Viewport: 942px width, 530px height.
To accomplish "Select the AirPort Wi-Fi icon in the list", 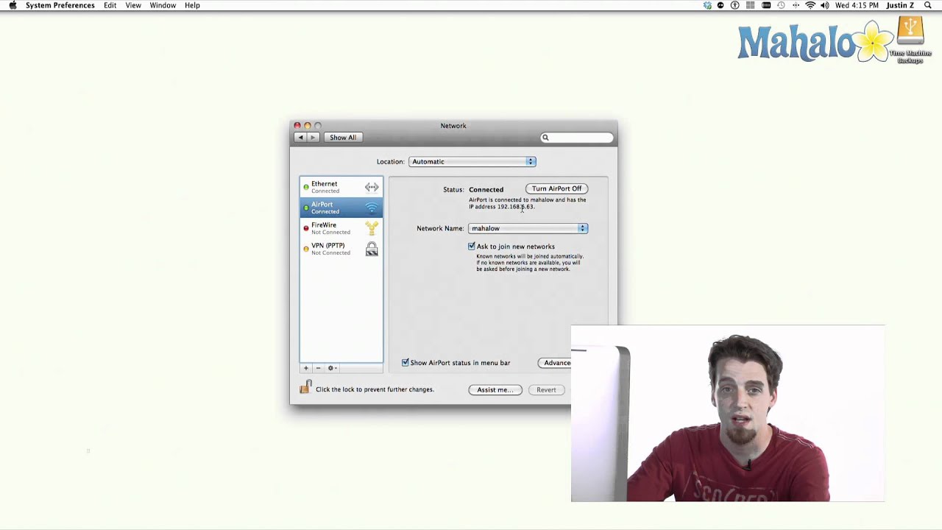I will coord(372,208).
